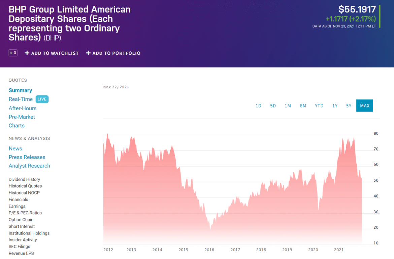Open the Pre-Market quotes section
This screenshot has height=259, width=394.
(x=22, y=117)
